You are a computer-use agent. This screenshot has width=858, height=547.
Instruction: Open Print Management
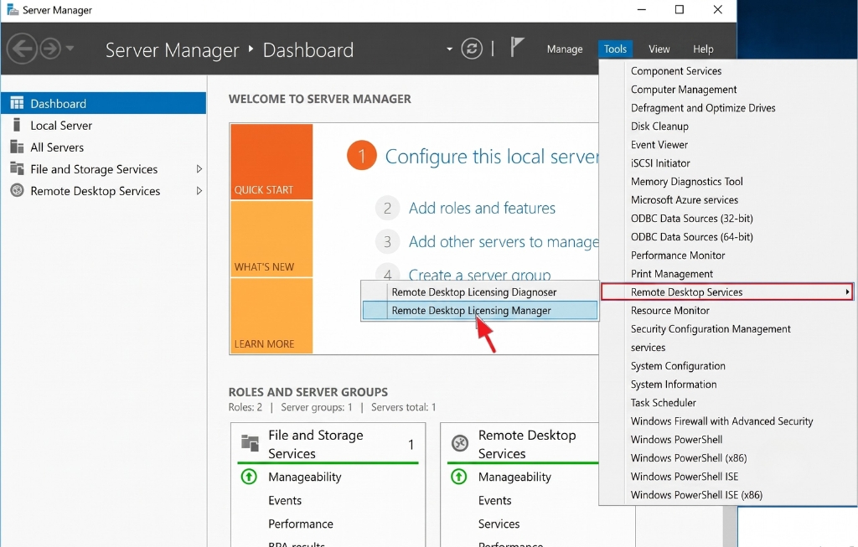tap(671, 273)
